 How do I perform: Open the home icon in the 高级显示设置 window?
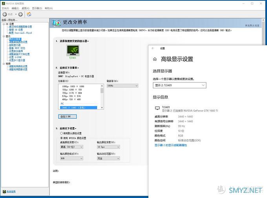coord(155,59)
